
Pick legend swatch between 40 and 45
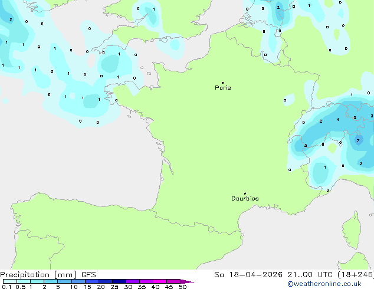click(x=160, y=281)
